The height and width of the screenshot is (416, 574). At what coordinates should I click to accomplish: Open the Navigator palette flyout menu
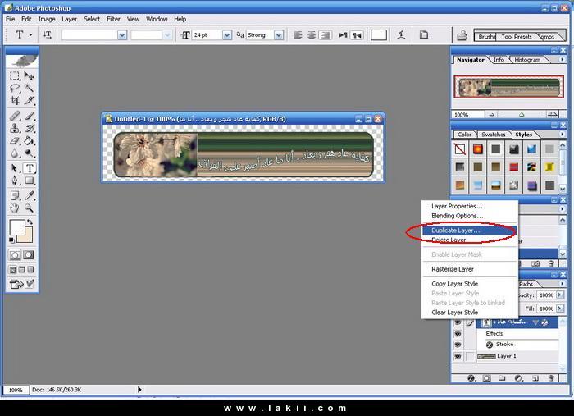pos(562,59)
